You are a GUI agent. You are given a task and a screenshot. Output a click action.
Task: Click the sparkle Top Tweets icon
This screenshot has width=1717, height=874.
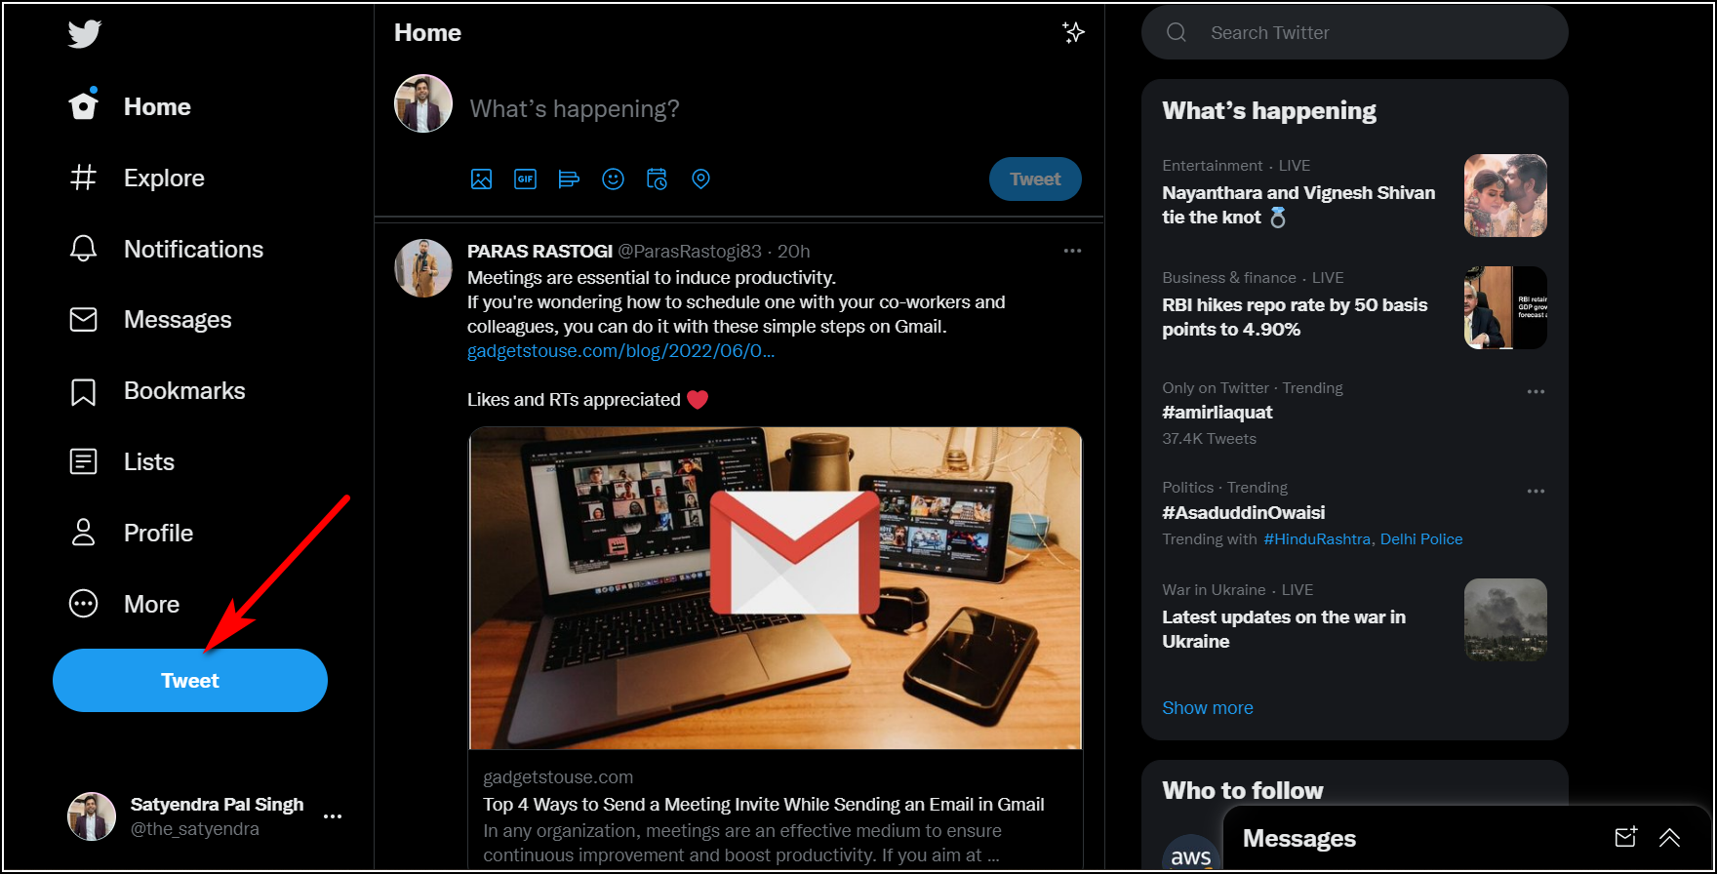1073,32
